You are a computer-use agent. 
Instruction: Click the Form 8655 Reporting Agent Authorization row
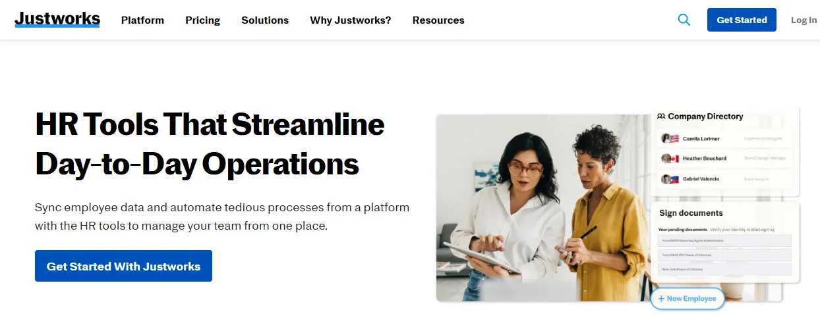tap(725, 241)
